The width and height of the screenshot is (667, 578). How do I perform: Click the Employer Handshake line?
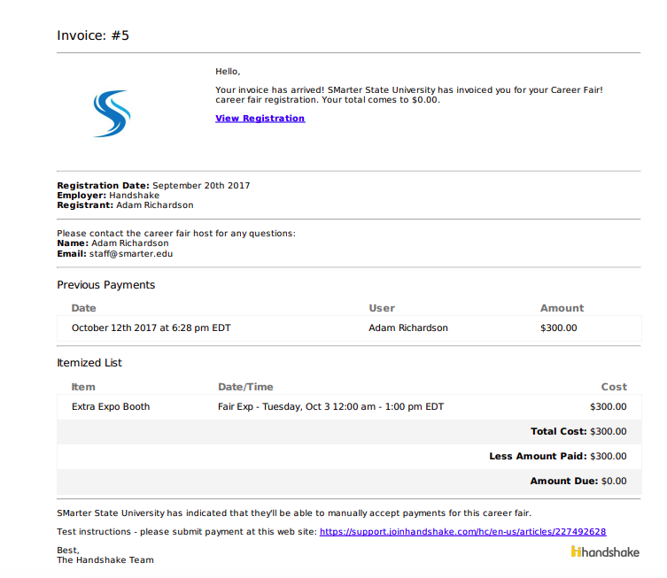click(x=108, y=196)
